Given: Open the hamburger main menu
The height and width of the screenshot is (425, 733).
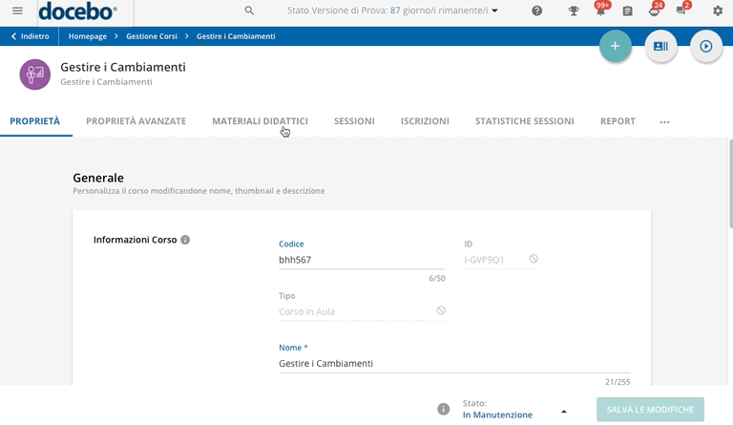Looking at the screenshot, I should coord(17,11).
